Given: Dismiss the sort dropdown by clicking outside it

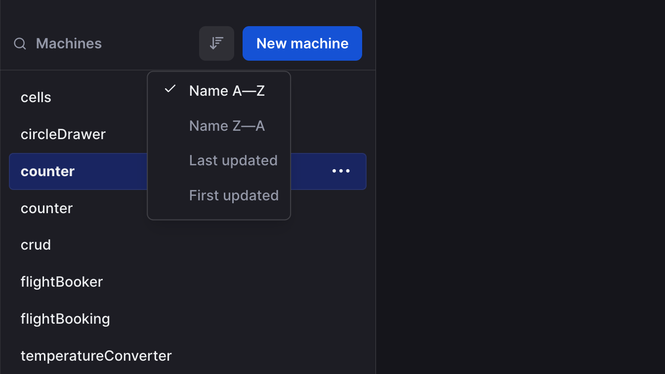Looking at the screenshot, I should click(519, 197).
